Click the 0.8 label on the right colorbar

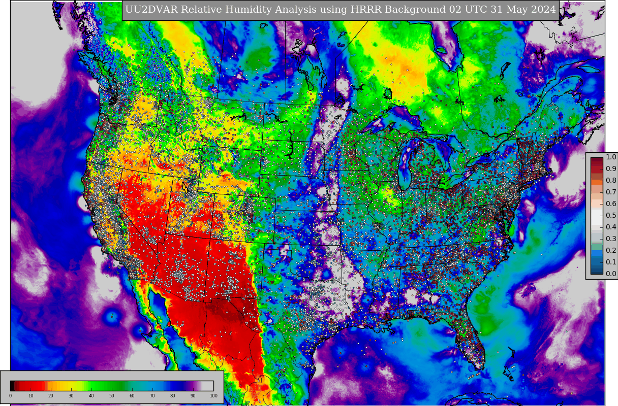click(611, 180)
